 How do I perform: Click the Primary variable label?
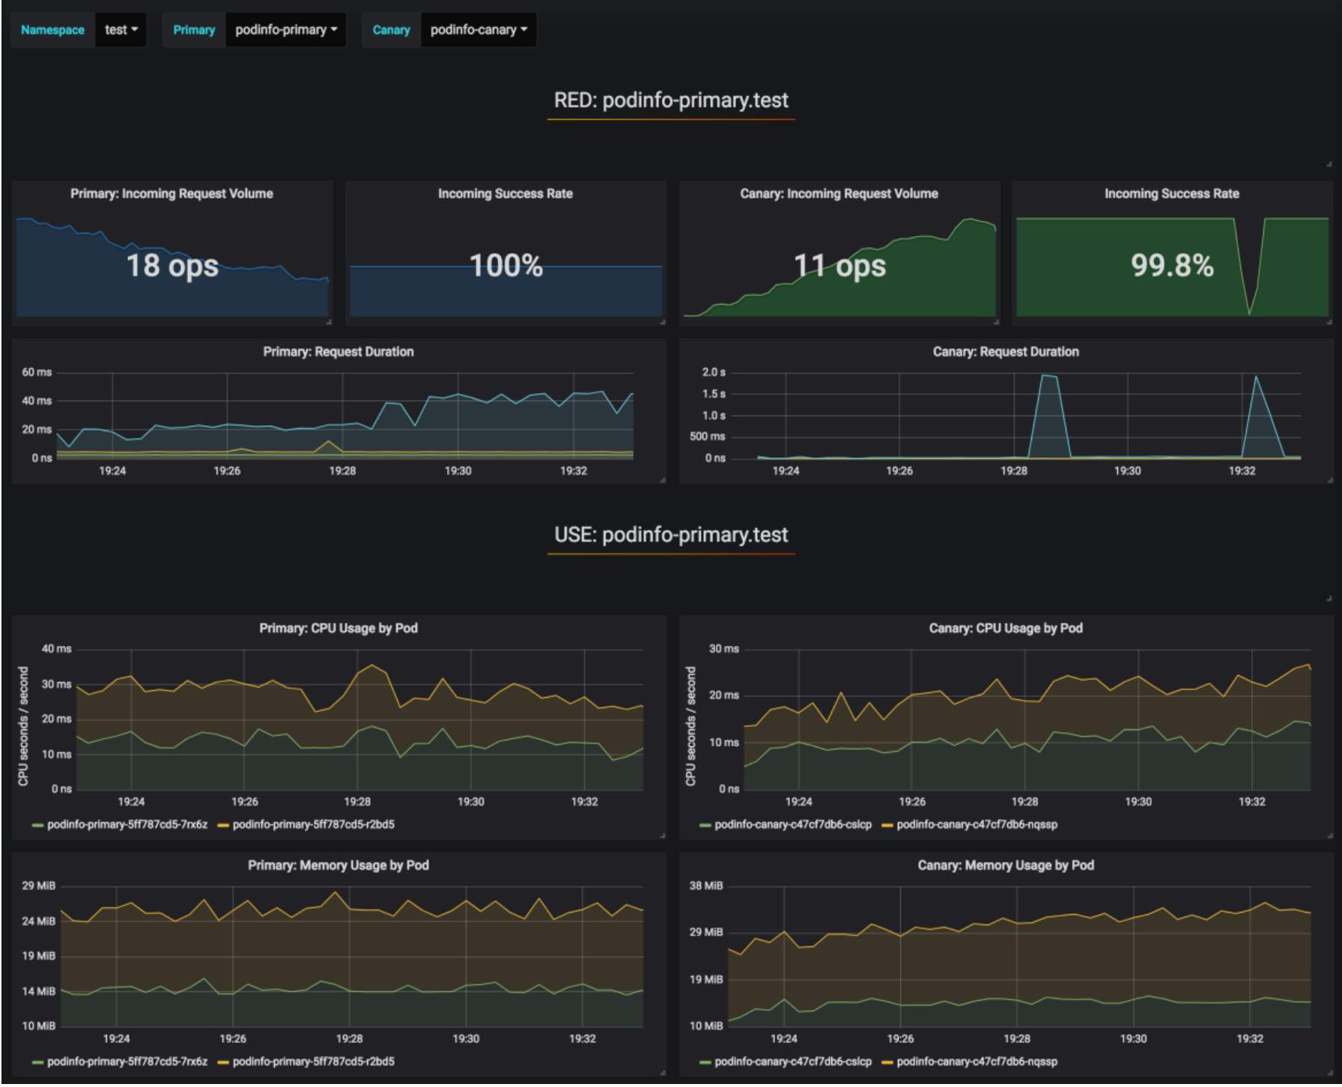tap(194, 30)
